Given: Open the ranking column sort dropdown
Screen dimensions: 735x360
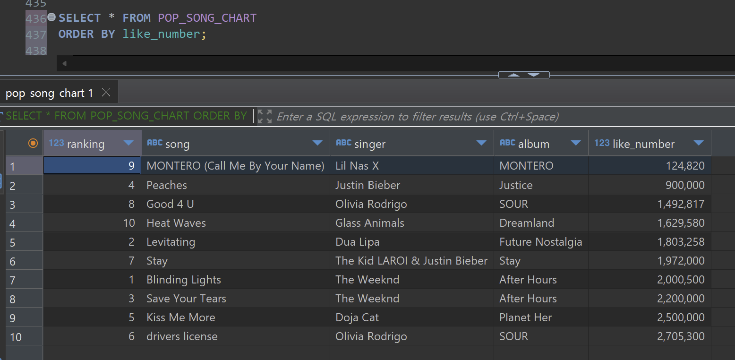Looking at the screenshot, I should [128, 143].
